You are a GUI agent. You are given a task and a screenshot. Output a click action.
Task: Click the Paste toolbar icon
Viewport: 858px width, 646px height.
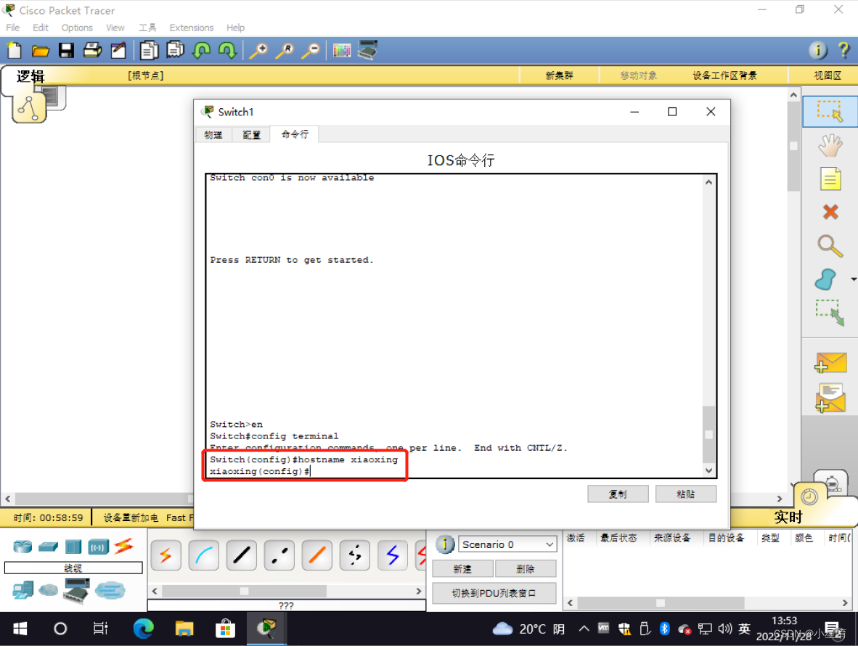pyautogui.click(x=175, y=50)
